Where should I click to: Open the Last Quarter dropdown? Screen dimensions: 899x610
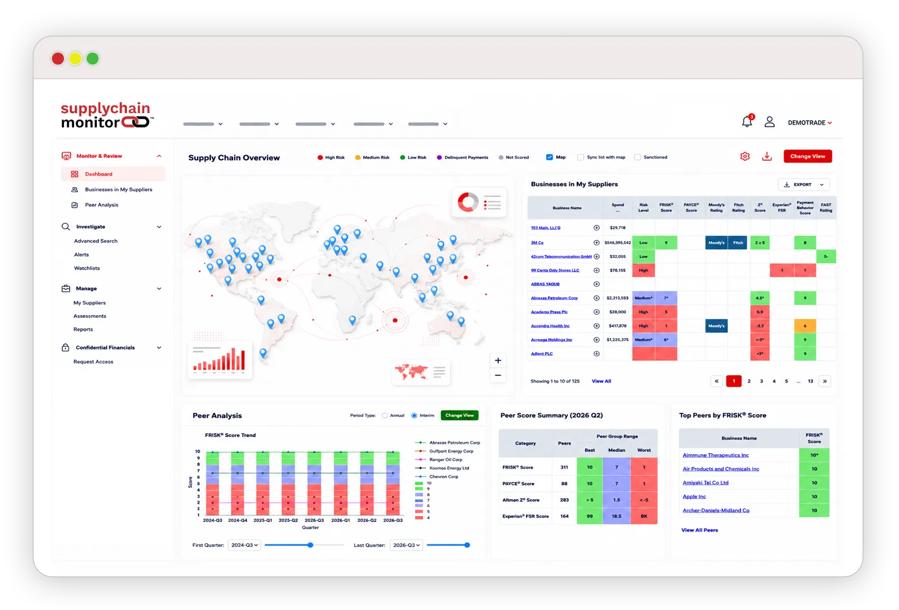pyautogui.click(x=406, y=545)
